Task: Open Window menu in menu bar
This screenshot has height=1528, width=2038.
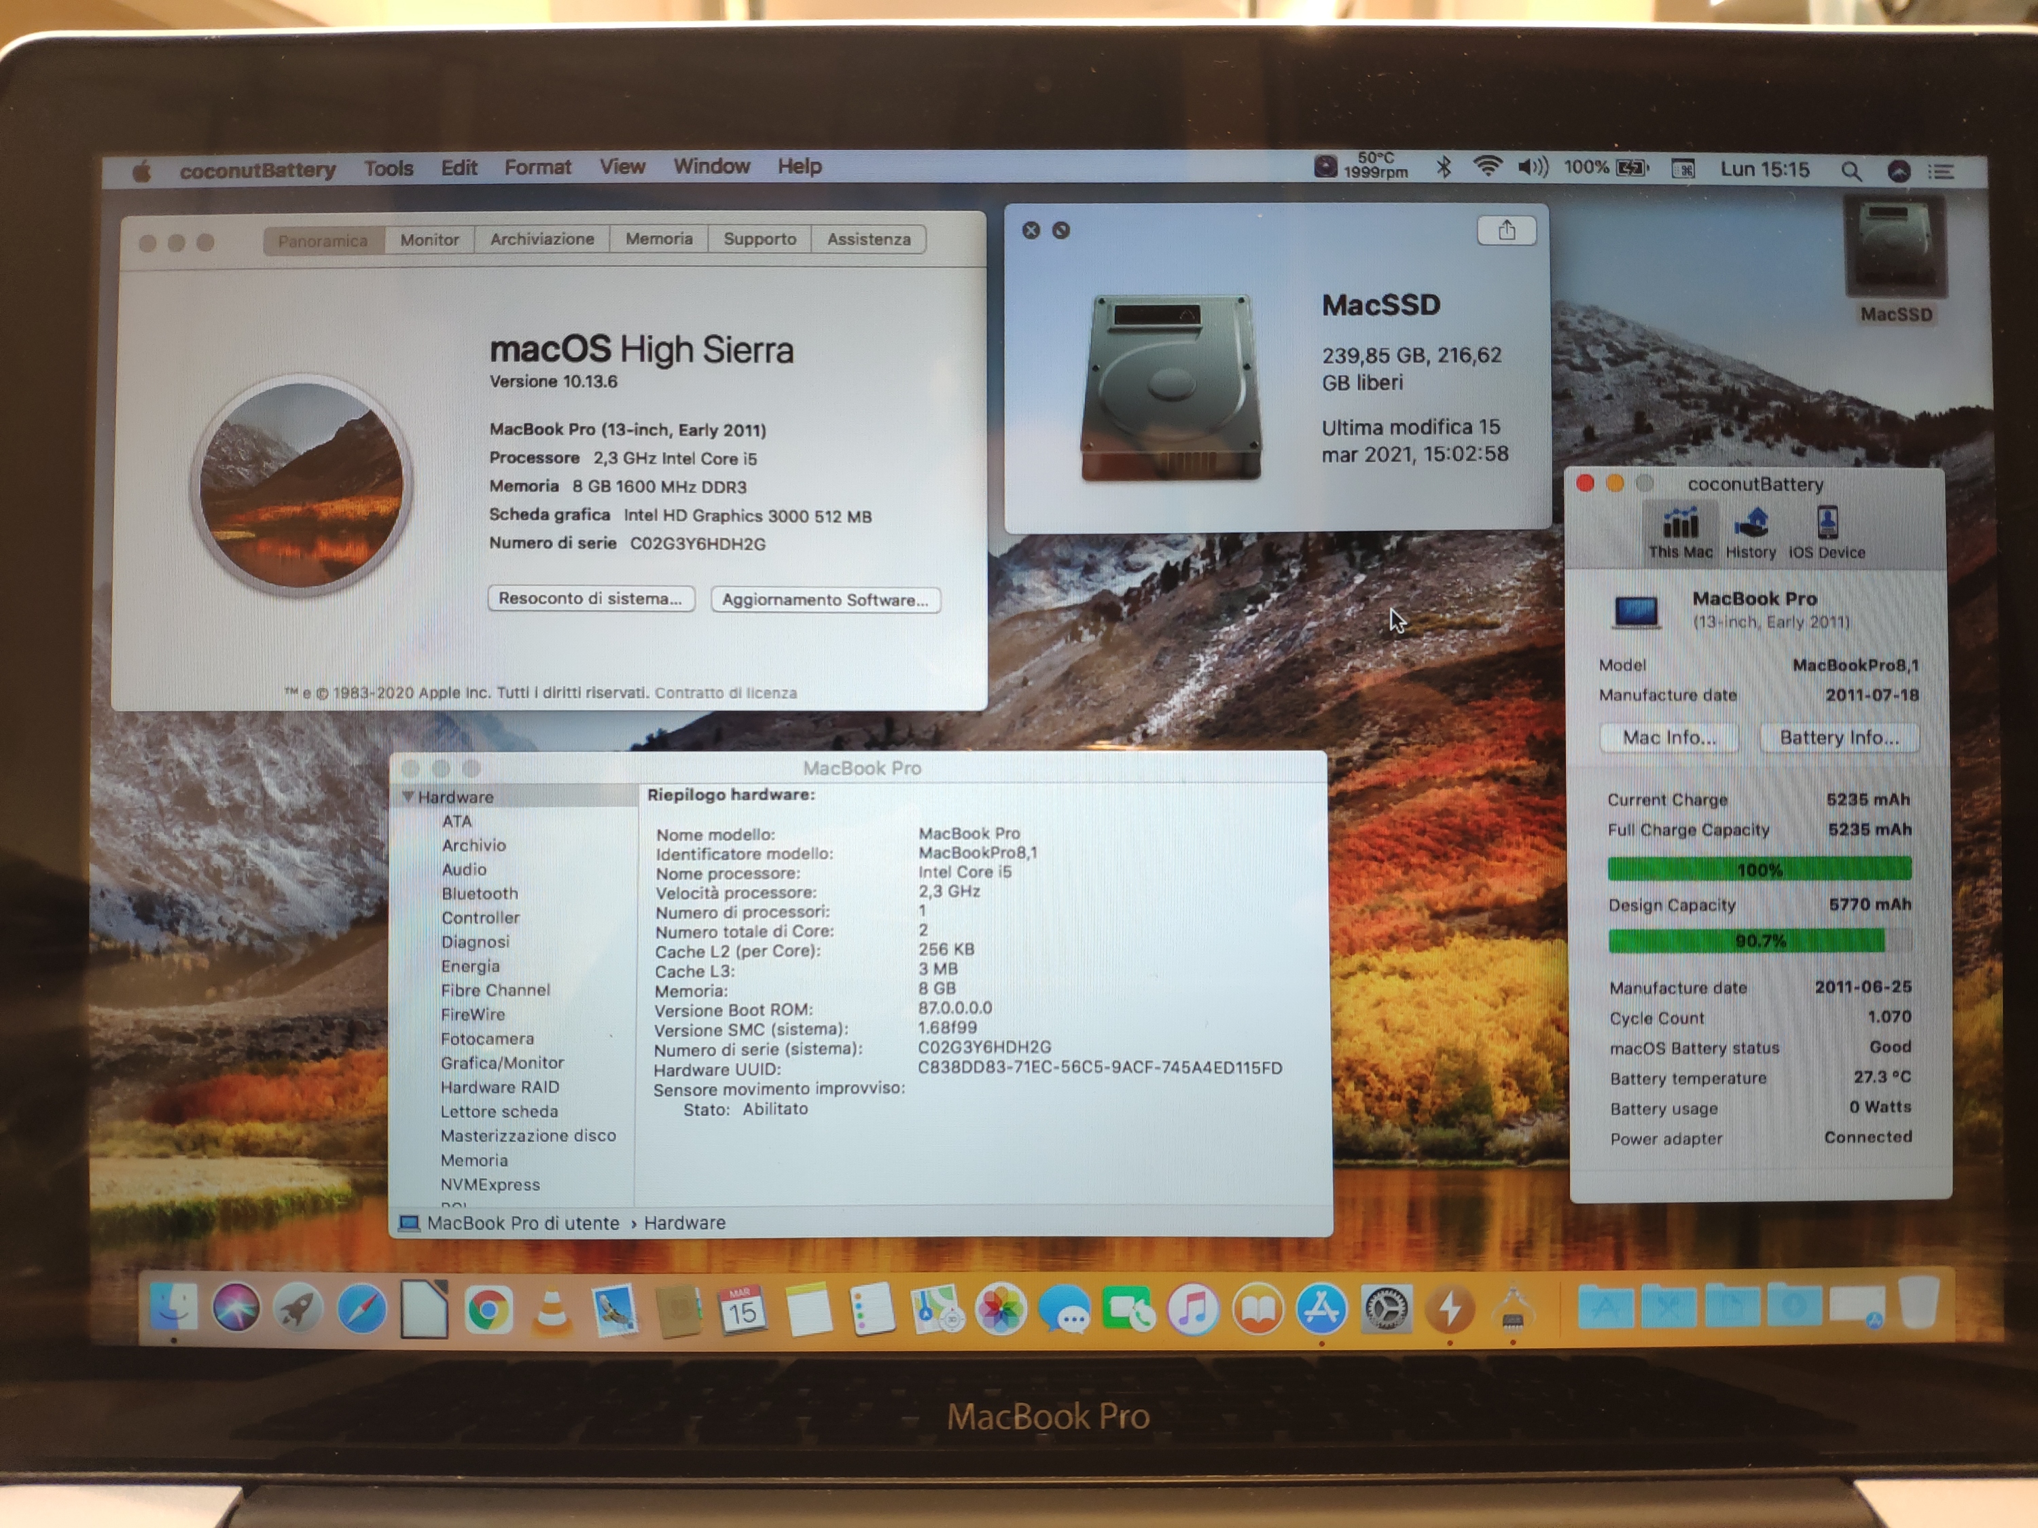Action: click(x=711, y=166)
